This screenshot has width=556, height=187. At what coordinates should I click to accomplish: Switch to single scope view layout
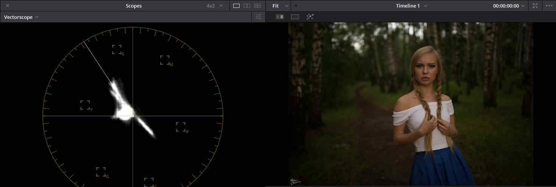(236, 6)
